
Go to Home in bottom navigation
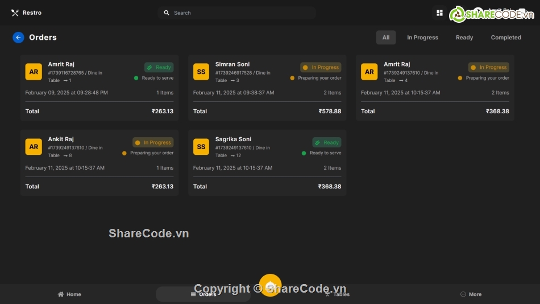[69, 294]
